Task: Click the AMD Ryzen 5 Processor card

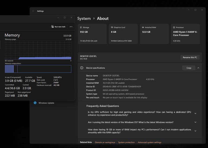Action: coord(185,34)
